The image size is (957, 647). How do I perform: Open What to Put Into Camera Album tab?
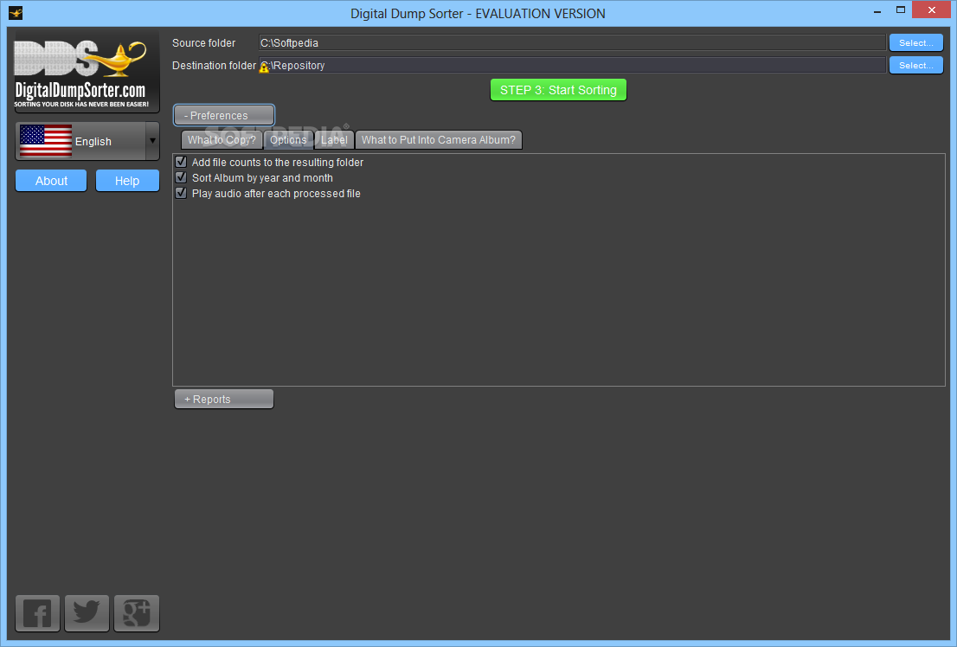438,140
